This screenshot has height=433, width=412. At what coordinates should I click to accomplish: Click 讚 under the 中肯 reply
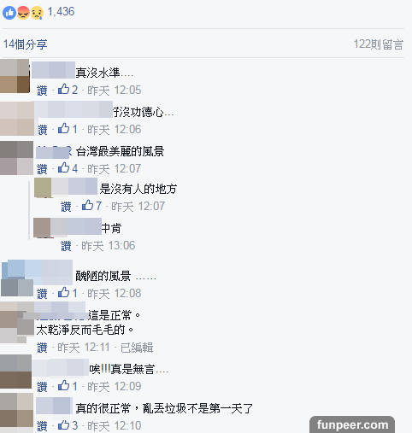tap(66, 246)
